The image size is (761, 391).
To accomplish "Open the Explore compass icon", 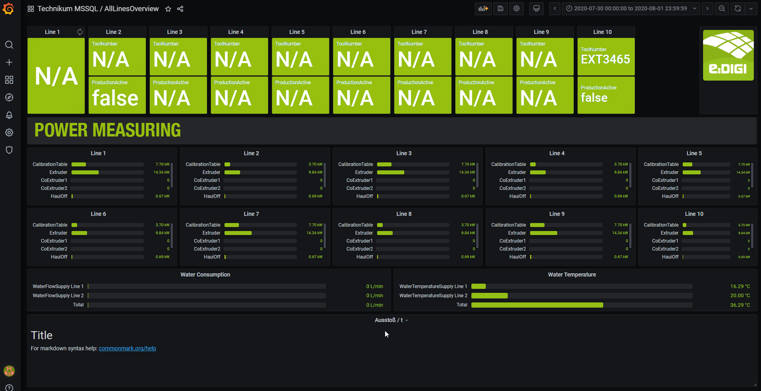I will (x=9, y=97).
